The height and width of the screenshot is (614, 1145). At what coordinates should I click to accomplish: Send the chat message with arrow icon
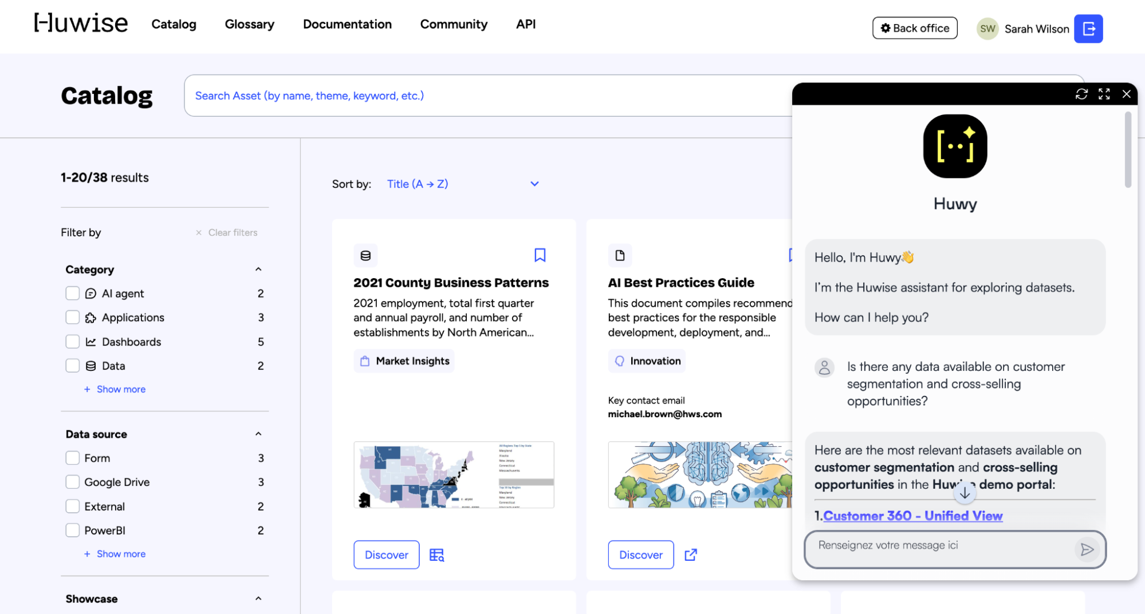pyautogui.click(x=1087, y=550)
